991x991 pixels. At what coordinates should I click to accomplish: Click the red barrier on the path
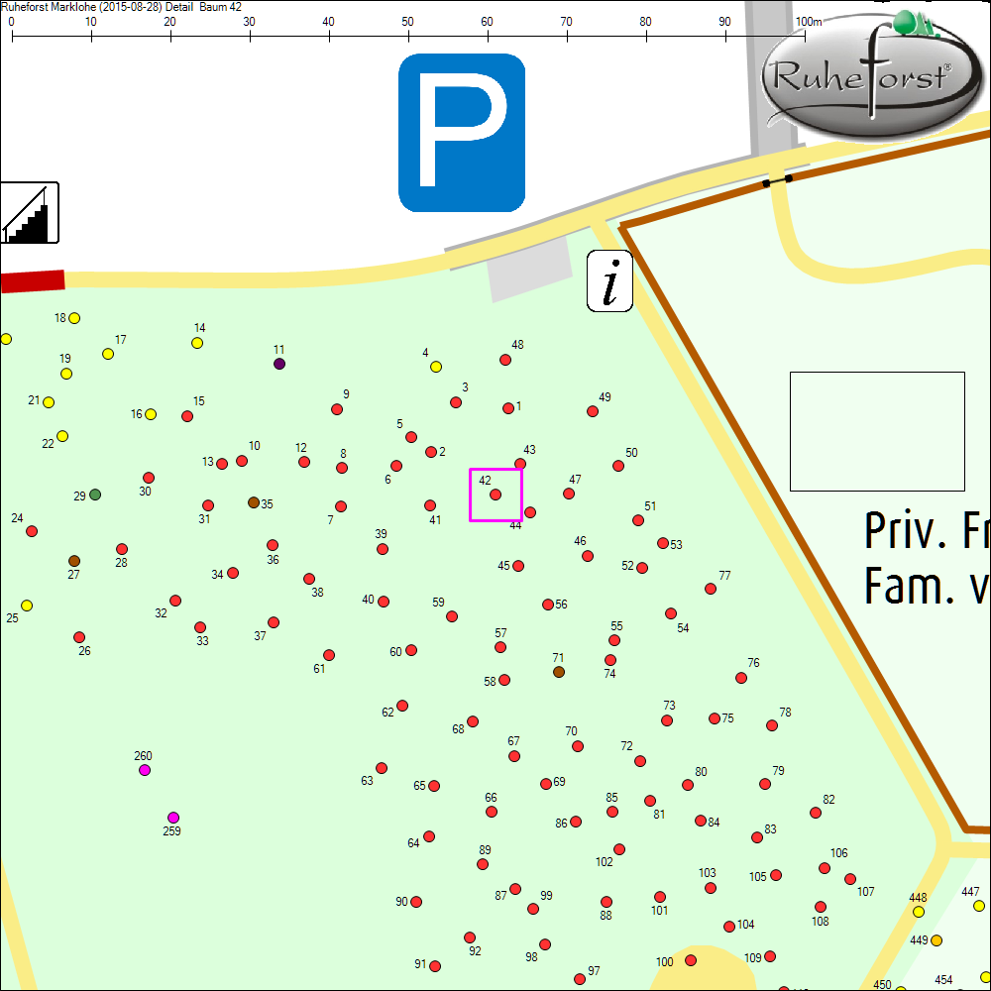(33, 281)
